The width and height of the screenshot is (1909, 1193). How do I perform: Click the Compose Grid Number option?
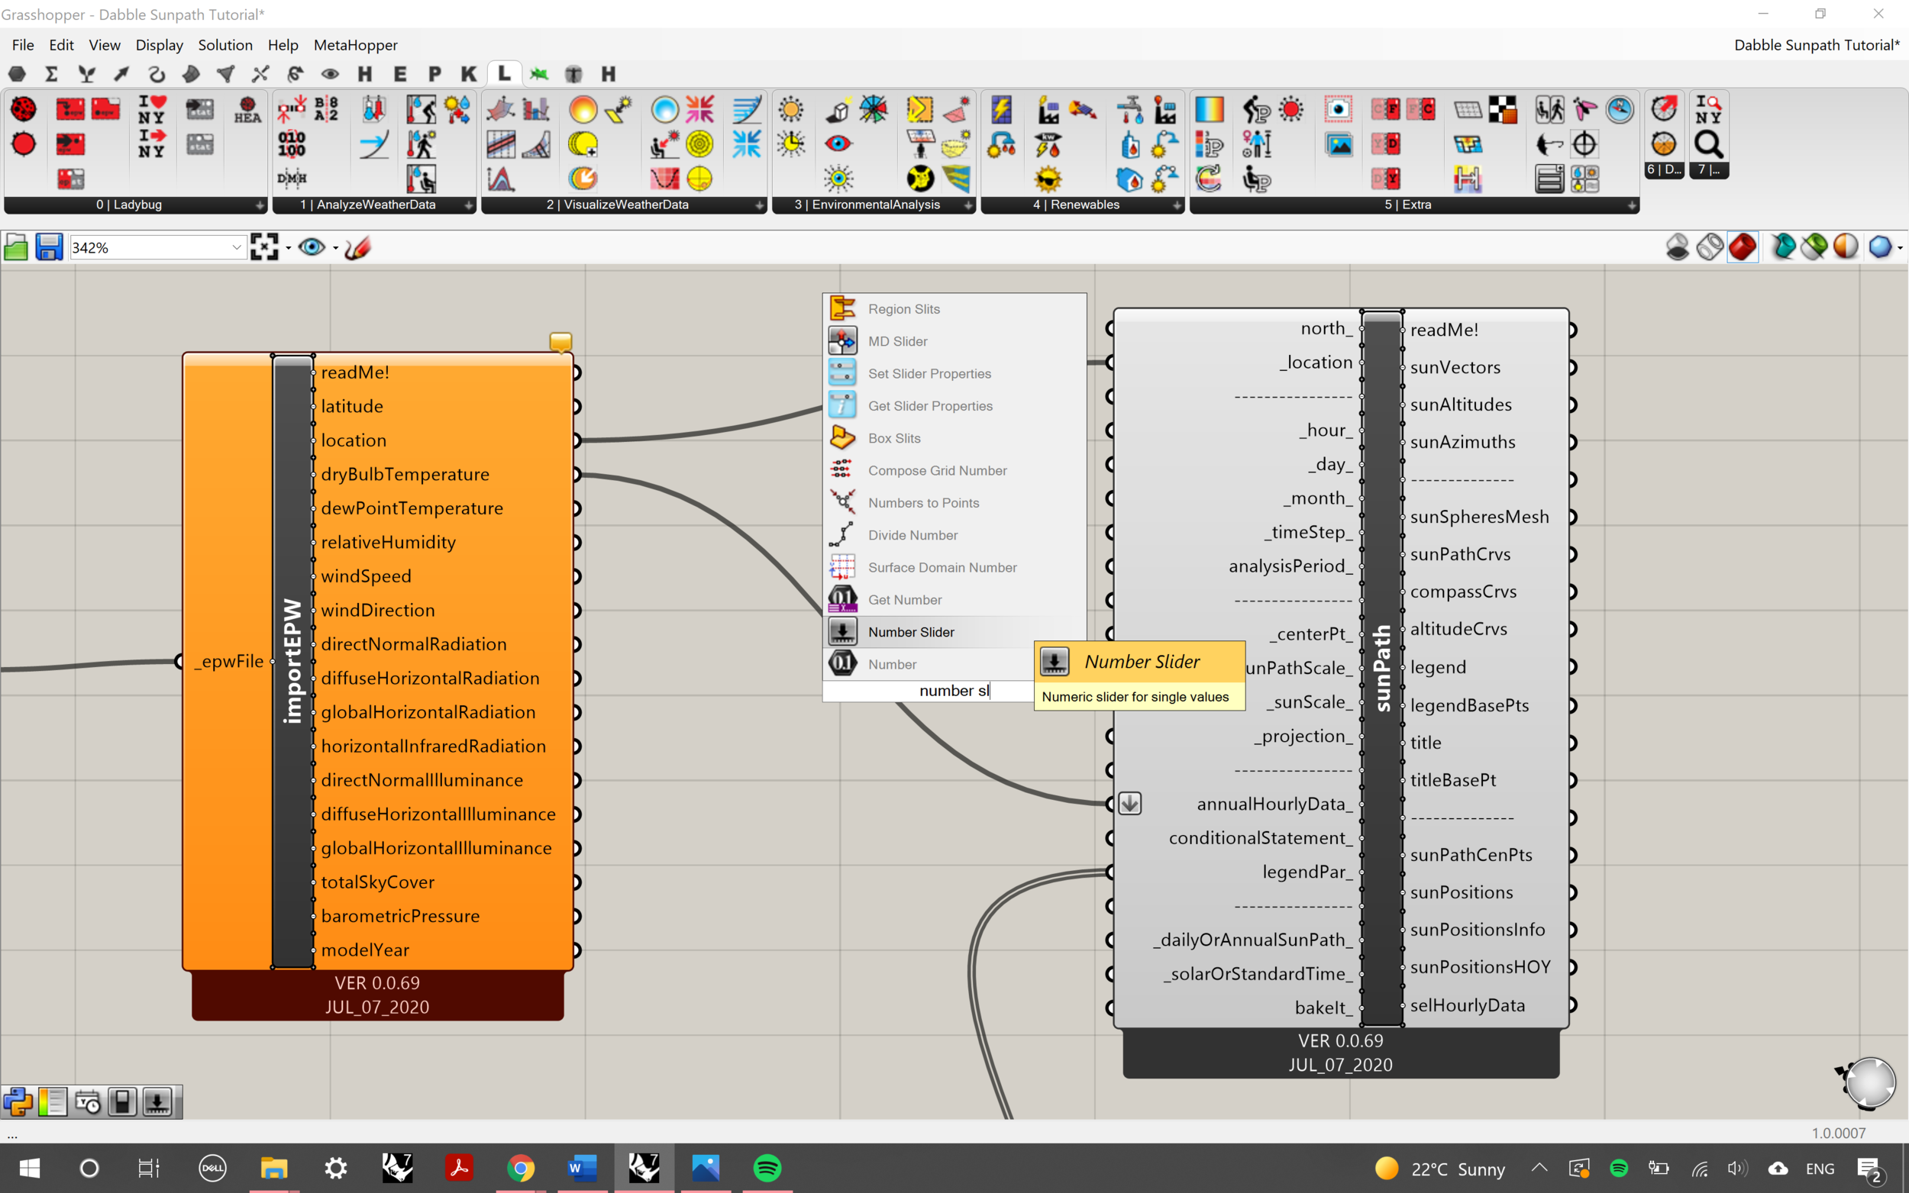tap(938, 470)
